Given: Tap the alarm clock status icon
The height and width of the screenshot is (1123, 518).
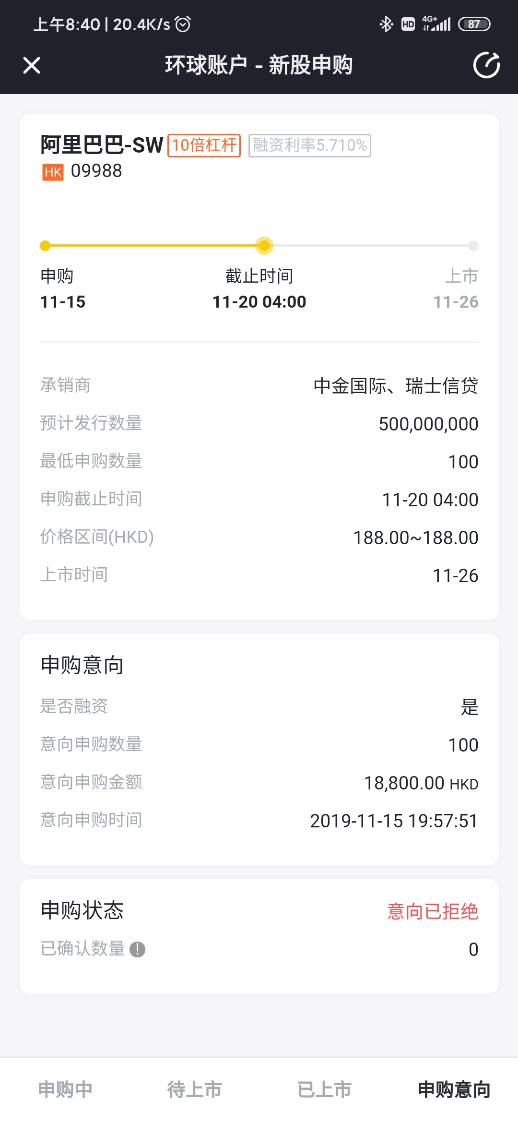Looking at the screenshot, I should pyautogui.click(x=183, y=24).
